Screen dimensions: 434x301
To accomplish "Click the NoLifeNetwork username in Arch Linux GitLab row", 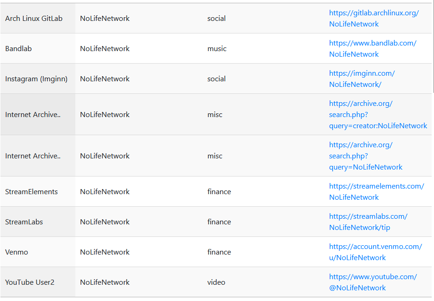I will click(x=105, y=19).
